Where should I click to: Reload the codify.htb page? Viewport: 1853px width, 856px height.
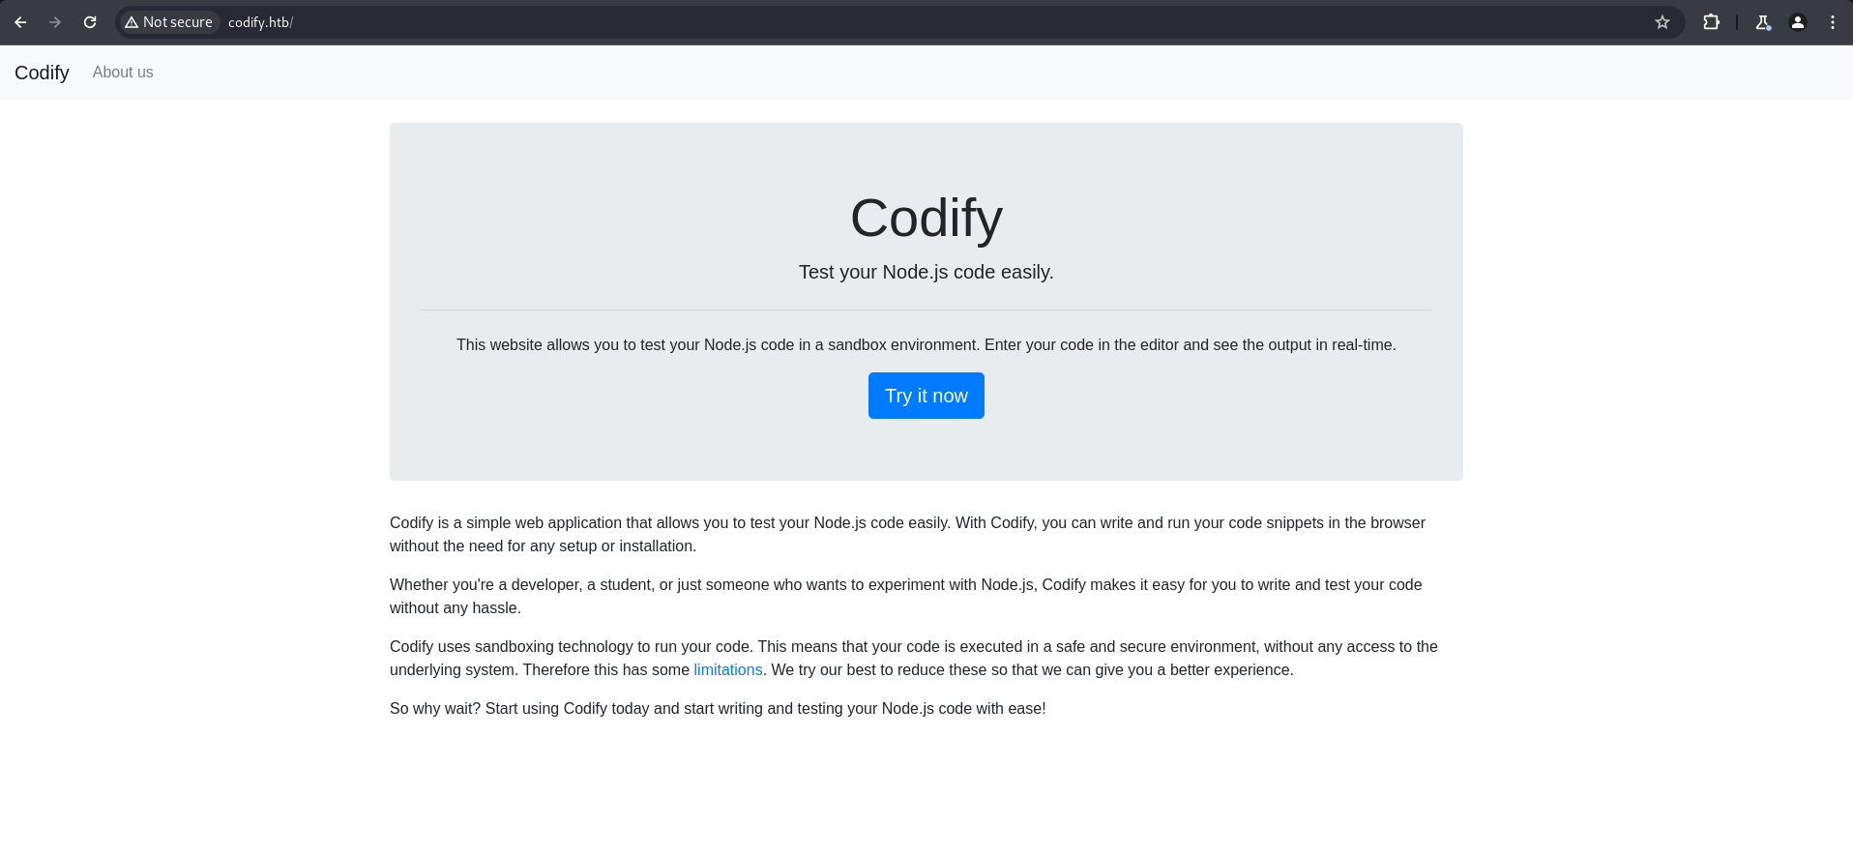pos(90,22)
